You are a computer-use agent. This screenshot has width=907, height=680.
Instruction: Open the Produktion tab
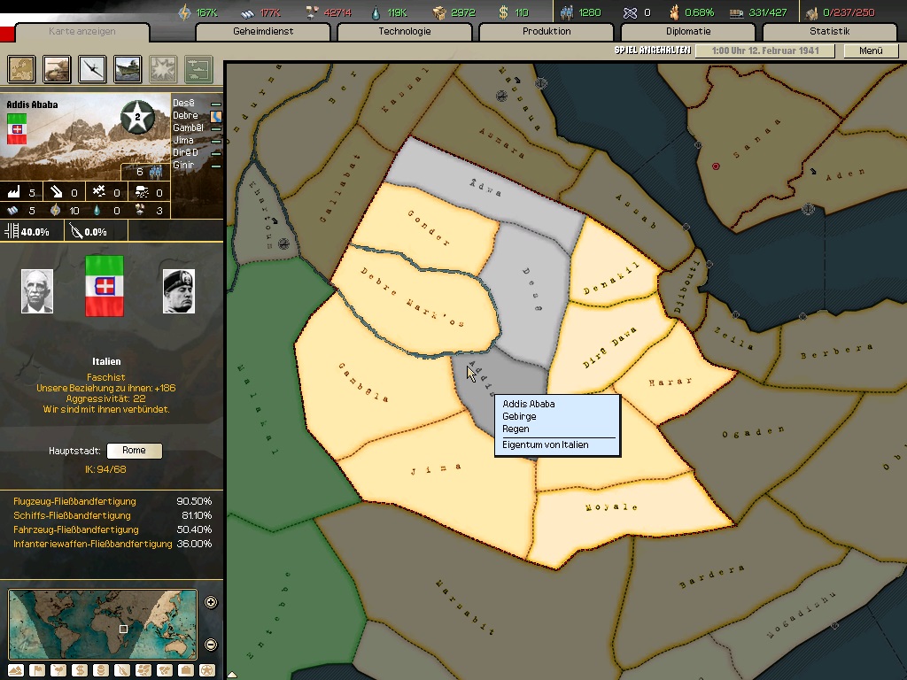click(x=547, y=32)
